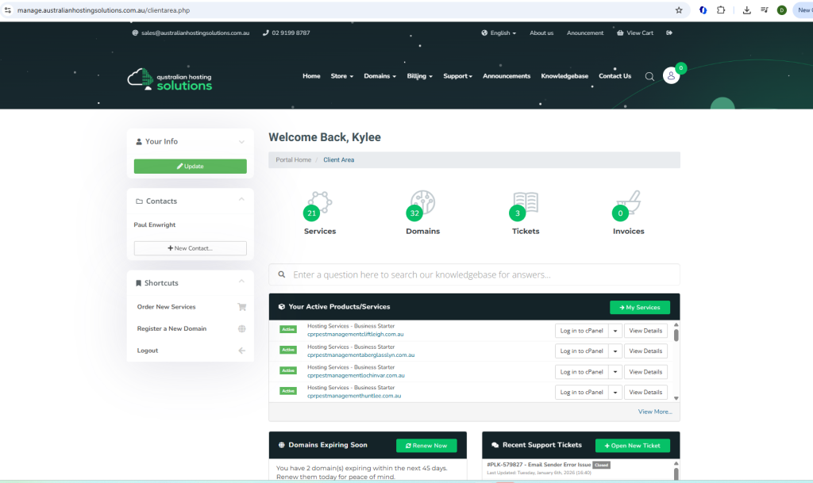Screen dimensions: 813x483
Task: Open Portal Home breadcrumb link
Action: pyautogui.click(x=294, y=160)
